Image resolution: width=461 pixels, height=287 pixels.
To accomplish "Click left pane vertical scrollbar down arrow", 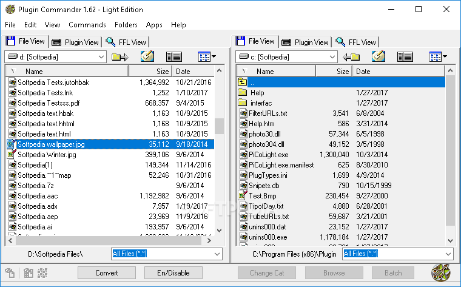I will click(x=220, y=230).
